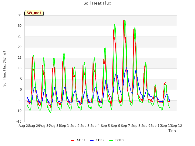Click the red SHF1 peak on Sep 11
The image size is (195, 146).
click(x=165, y=83)
